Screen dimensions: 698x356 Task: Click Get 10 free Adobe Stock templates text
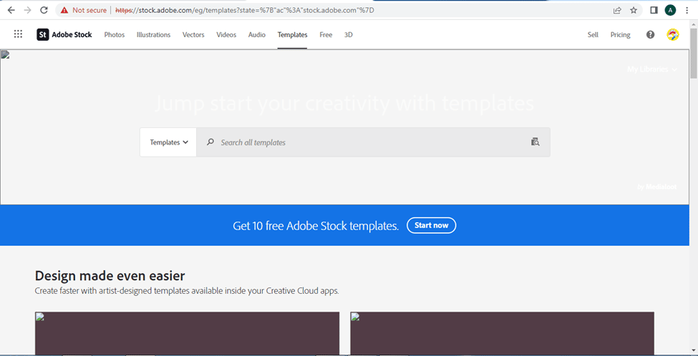pyautogui.click(x=316, y=226)
